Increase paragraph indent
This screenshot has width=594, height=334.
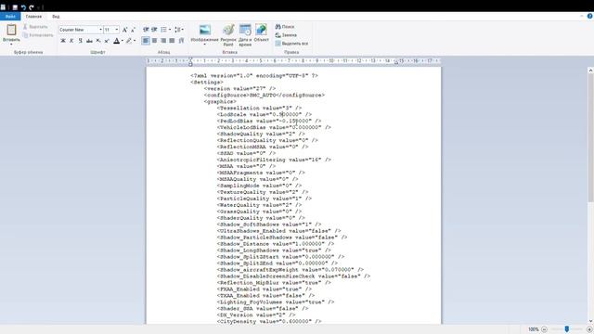click(155, 30)
